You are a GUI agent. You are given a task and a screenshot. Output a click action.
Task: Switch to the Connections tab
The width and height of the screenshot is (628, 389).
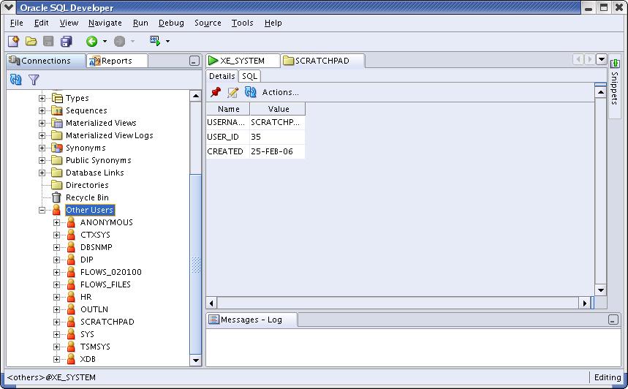click(45, 61)
